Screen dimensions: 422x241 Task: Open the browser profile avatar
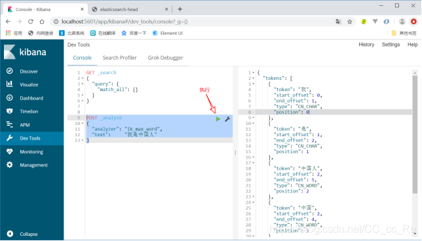[402, 22]
